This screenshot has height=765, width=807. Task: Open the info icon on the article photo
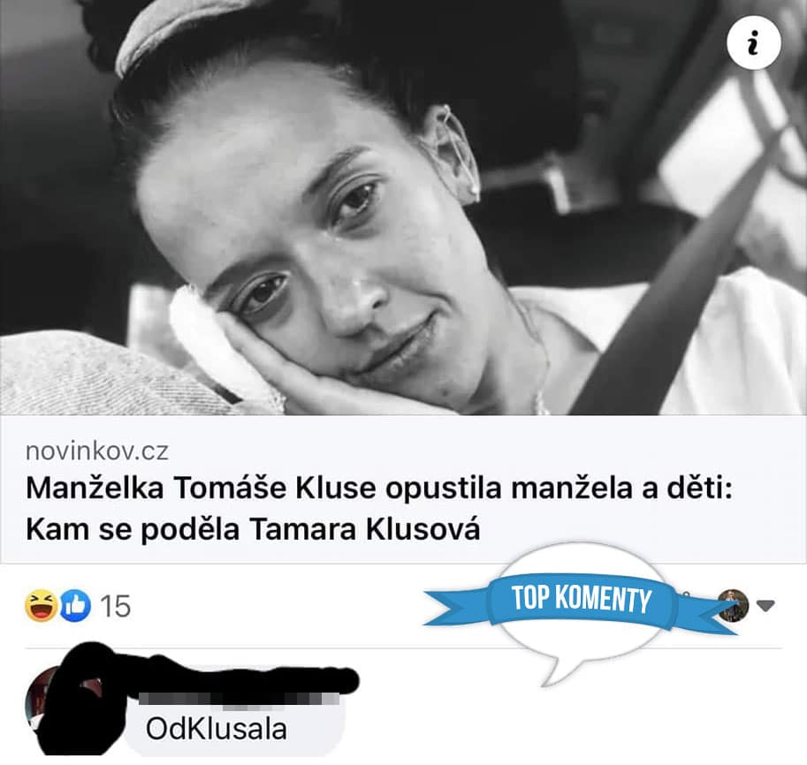(x=753, y=42)
